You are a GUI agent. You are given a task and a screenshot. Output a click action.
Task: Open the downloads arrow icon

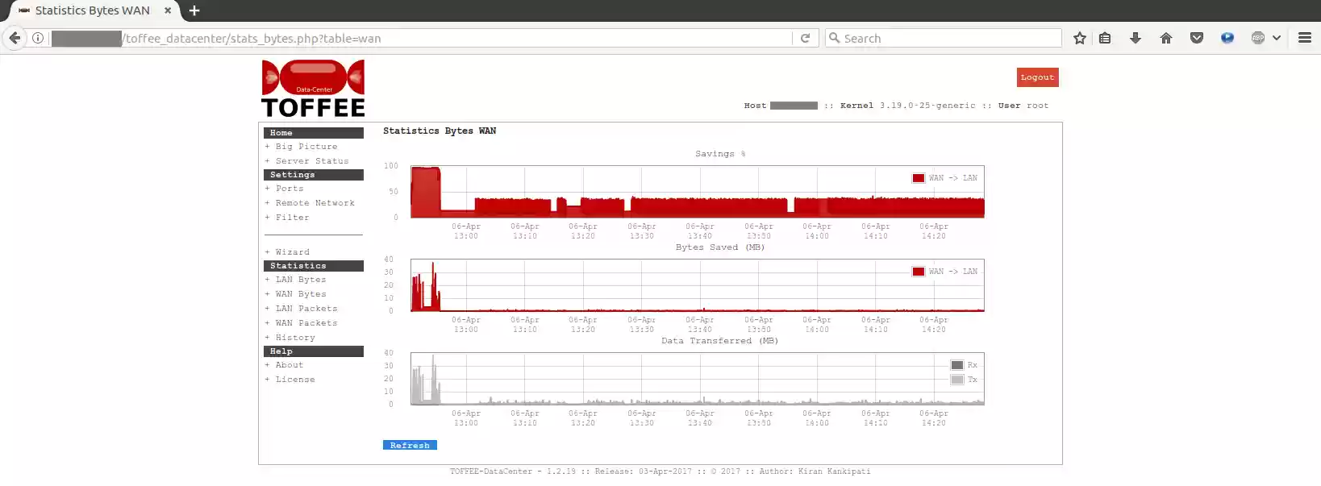tap(1136, 38)
